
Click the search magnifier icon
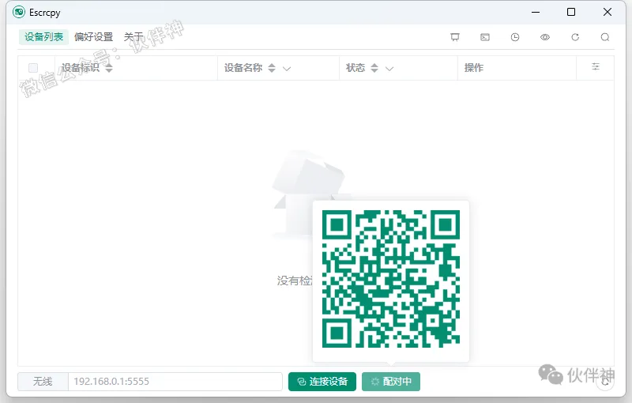(x=605, y=37)
